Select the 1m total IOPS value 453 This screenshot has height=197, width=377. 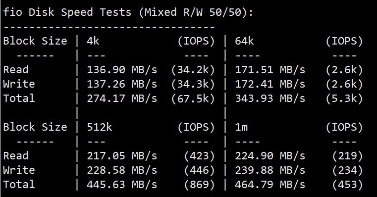click(x=347, y=185)
